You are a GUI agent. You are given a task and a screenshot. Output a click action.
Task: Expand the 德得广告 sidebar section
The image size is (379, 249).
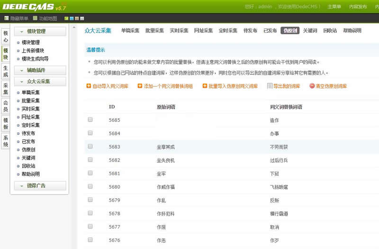(x=22, y=186)
